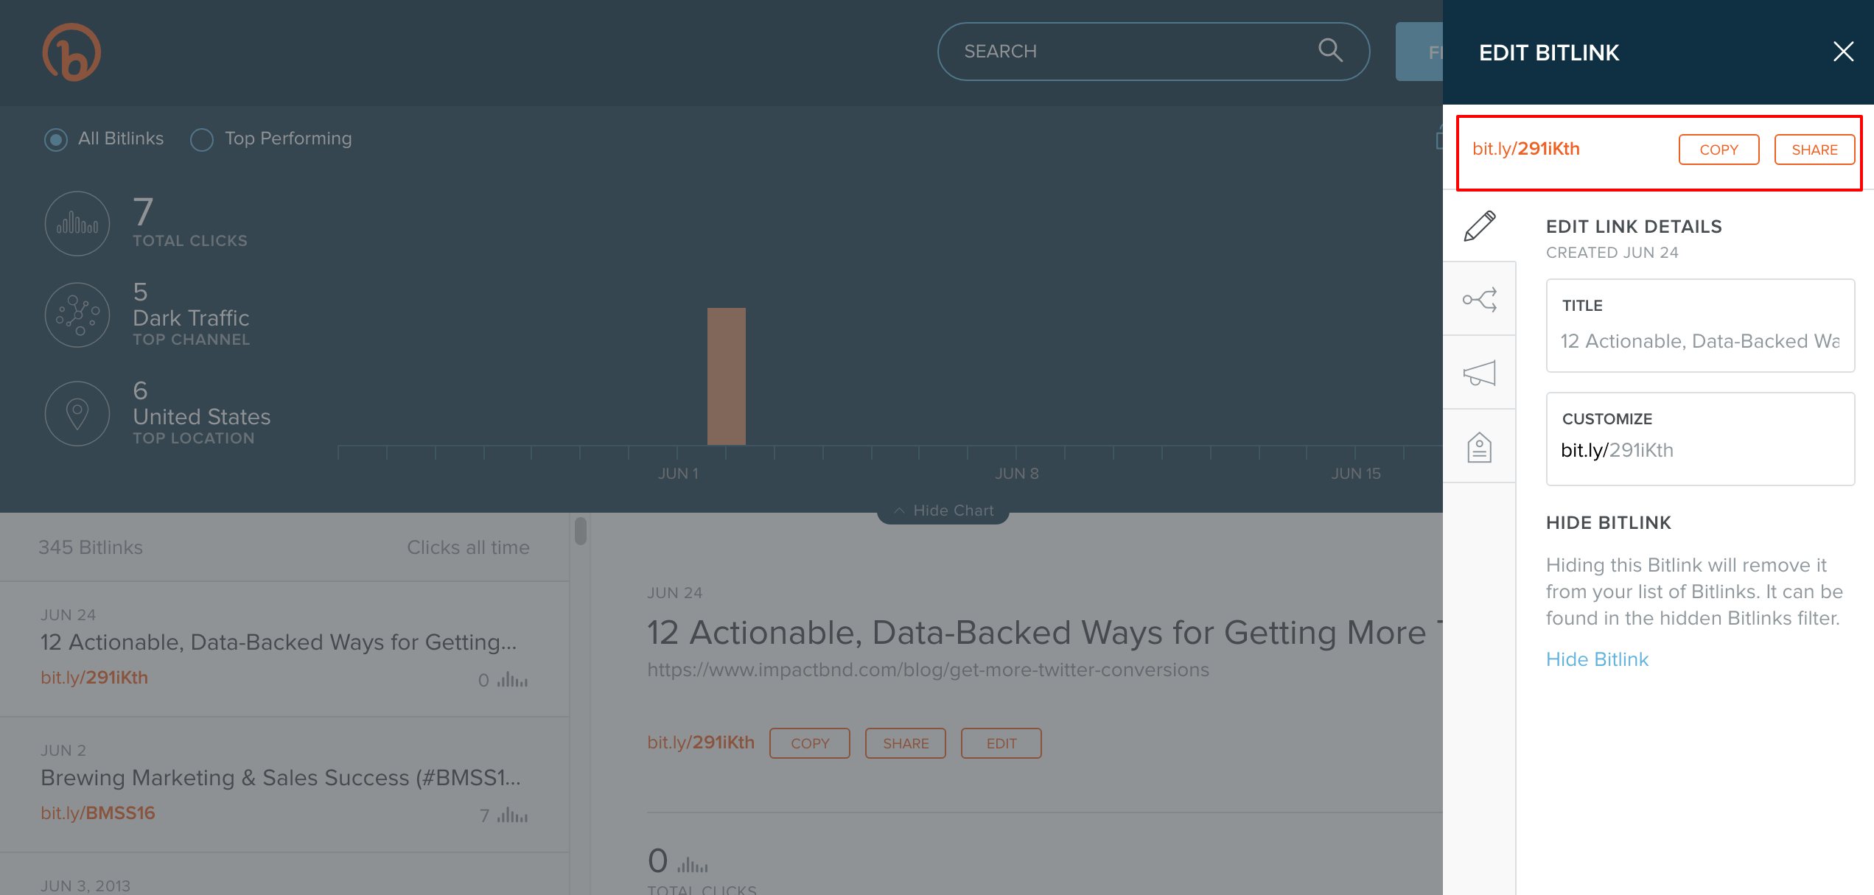Click the Bitly logo icon
Screen dimensions: 1874x895
(x=71, y=52)
